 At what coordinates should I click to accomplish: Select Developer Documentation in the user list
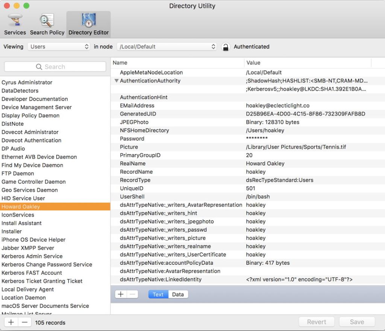pyautogui.click(x=55, y=99)
